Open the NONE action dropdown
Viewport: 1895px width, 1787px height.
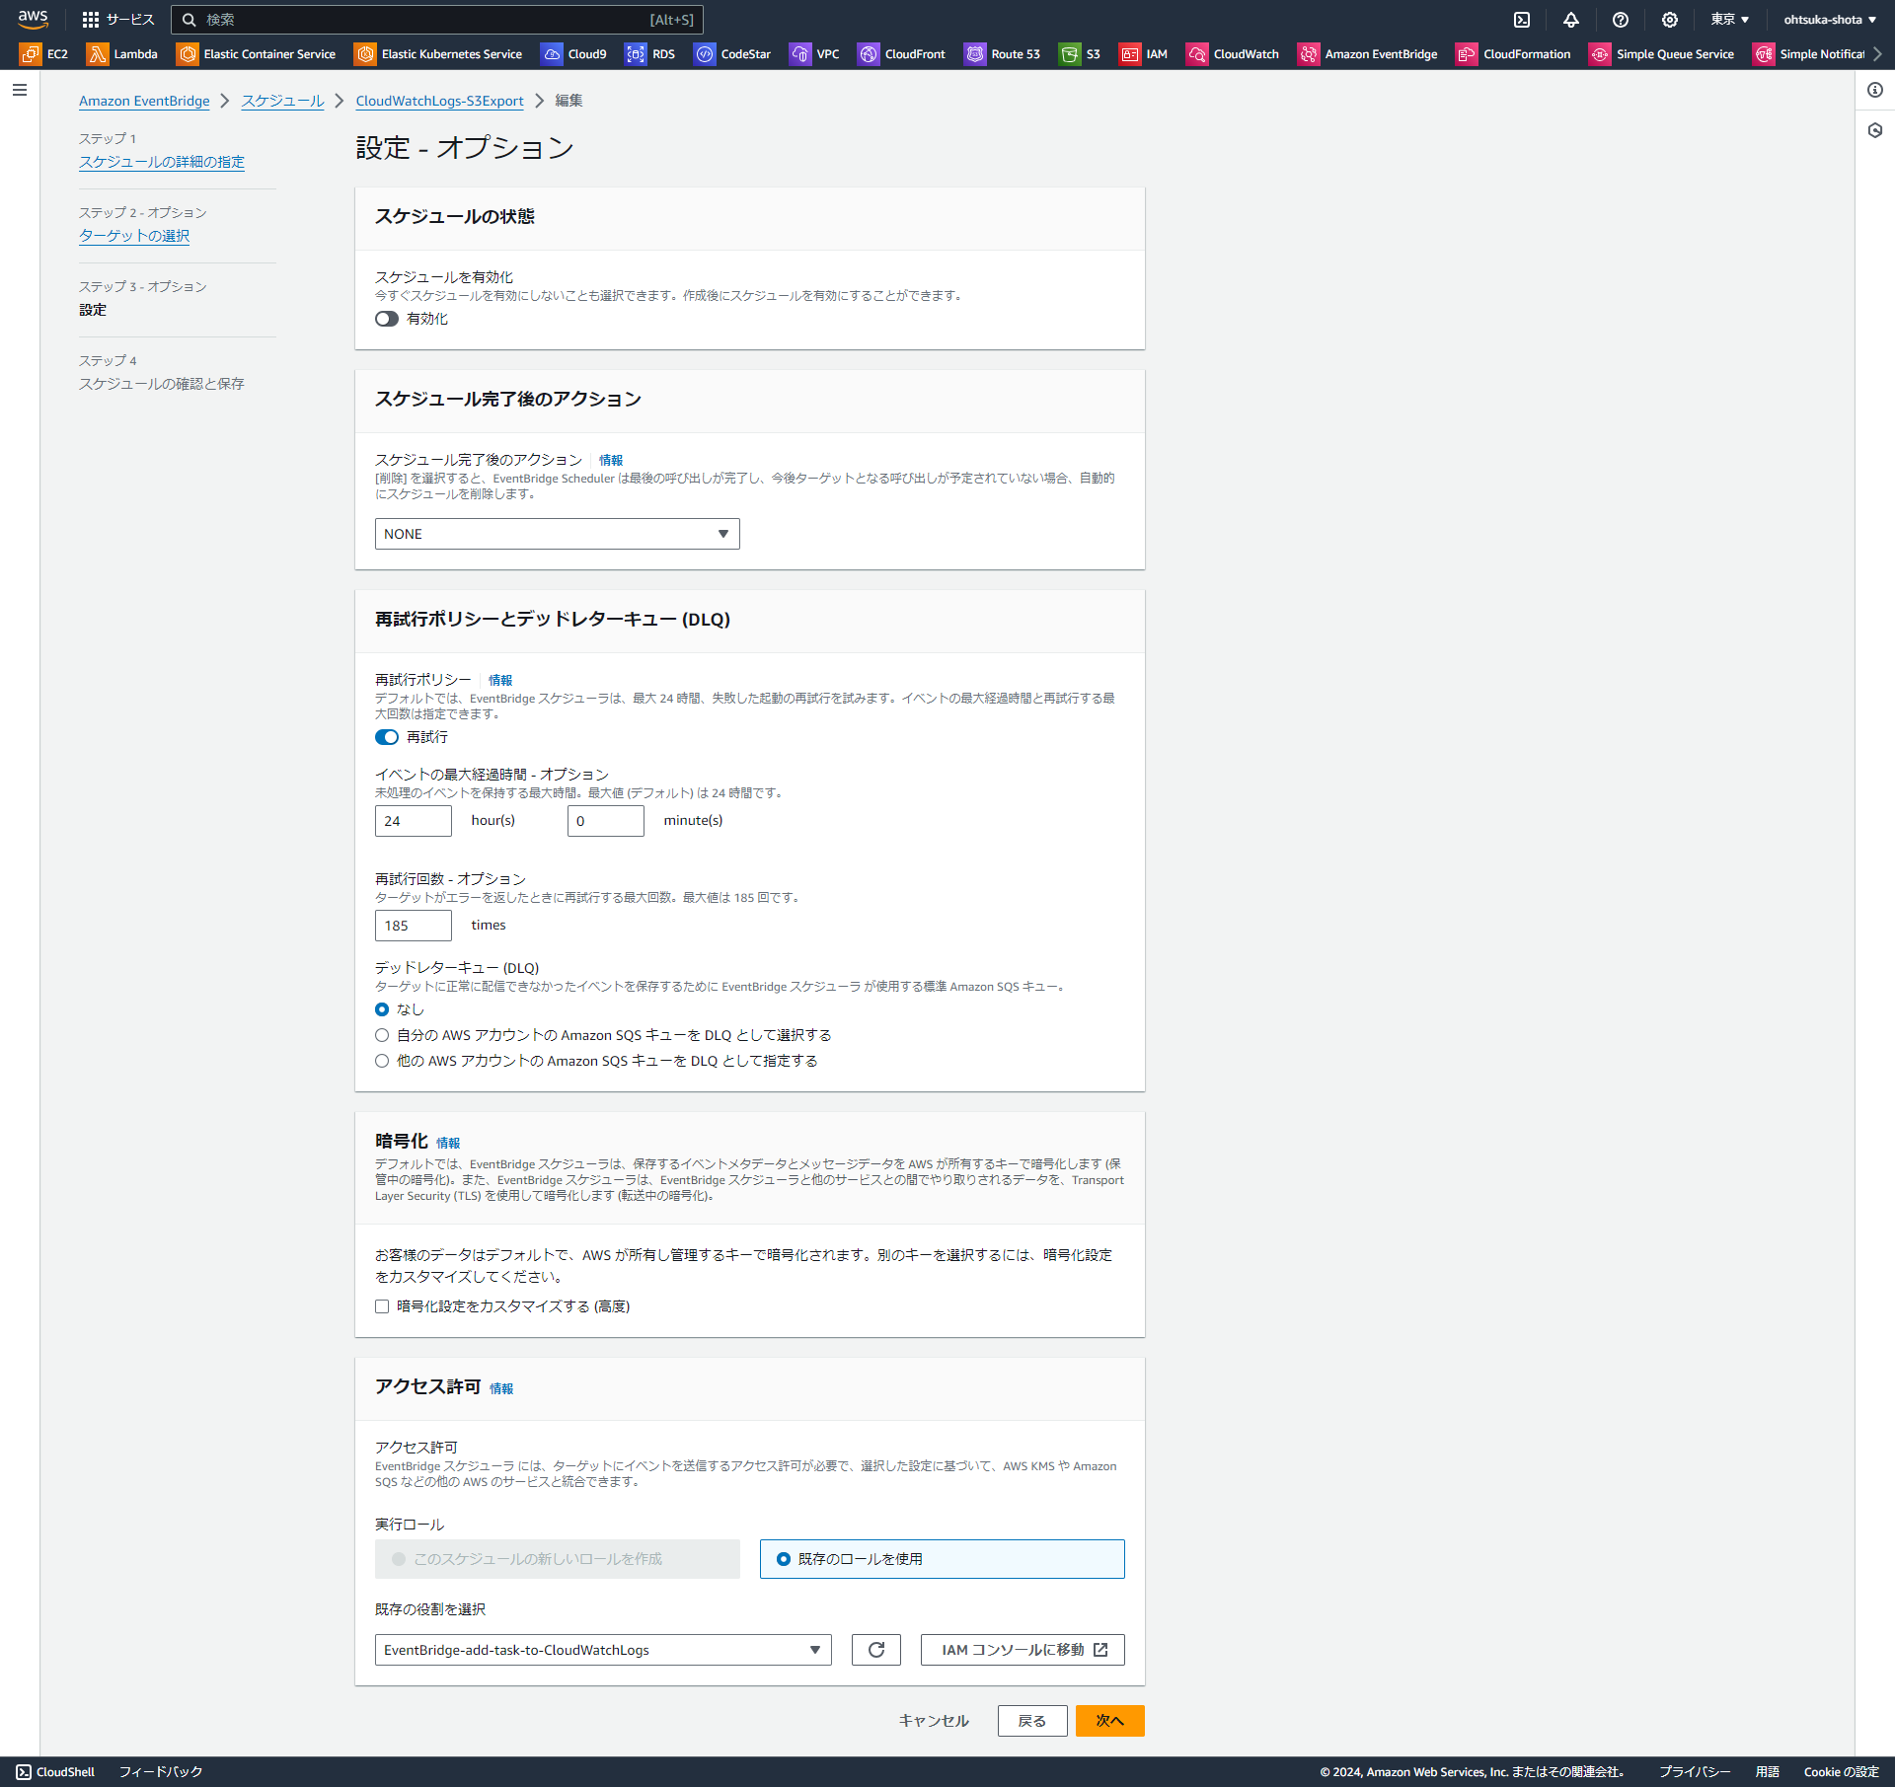click(557, 533)
